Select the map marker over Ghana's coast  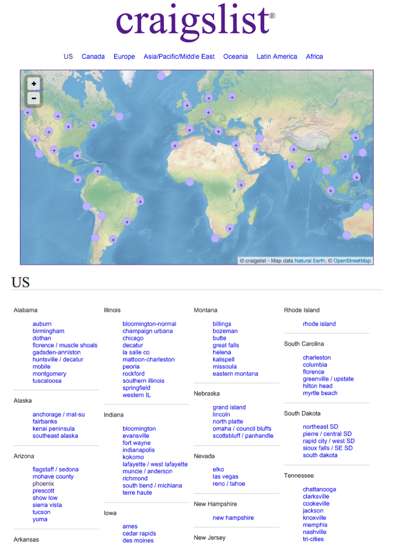(190, 182)
